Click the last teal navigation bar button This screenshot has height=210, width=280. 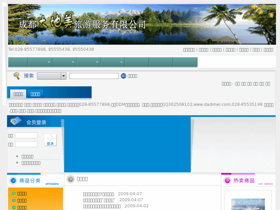coord(185,62)
